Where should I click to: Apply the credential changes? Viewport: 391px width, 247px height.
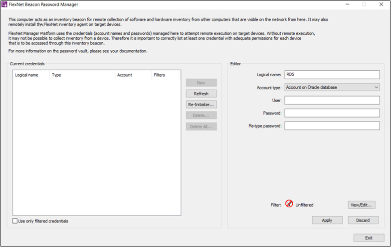(327, 220)
